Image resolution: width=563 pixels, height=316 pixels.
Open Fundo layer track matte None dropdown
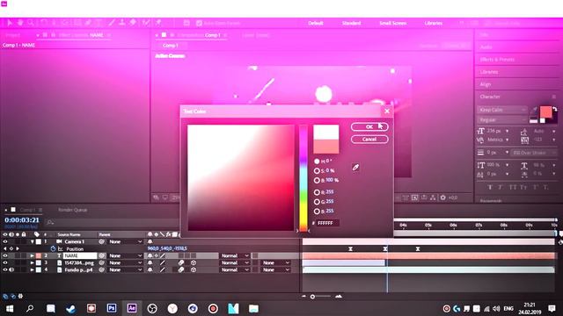[x=275, y=269]
